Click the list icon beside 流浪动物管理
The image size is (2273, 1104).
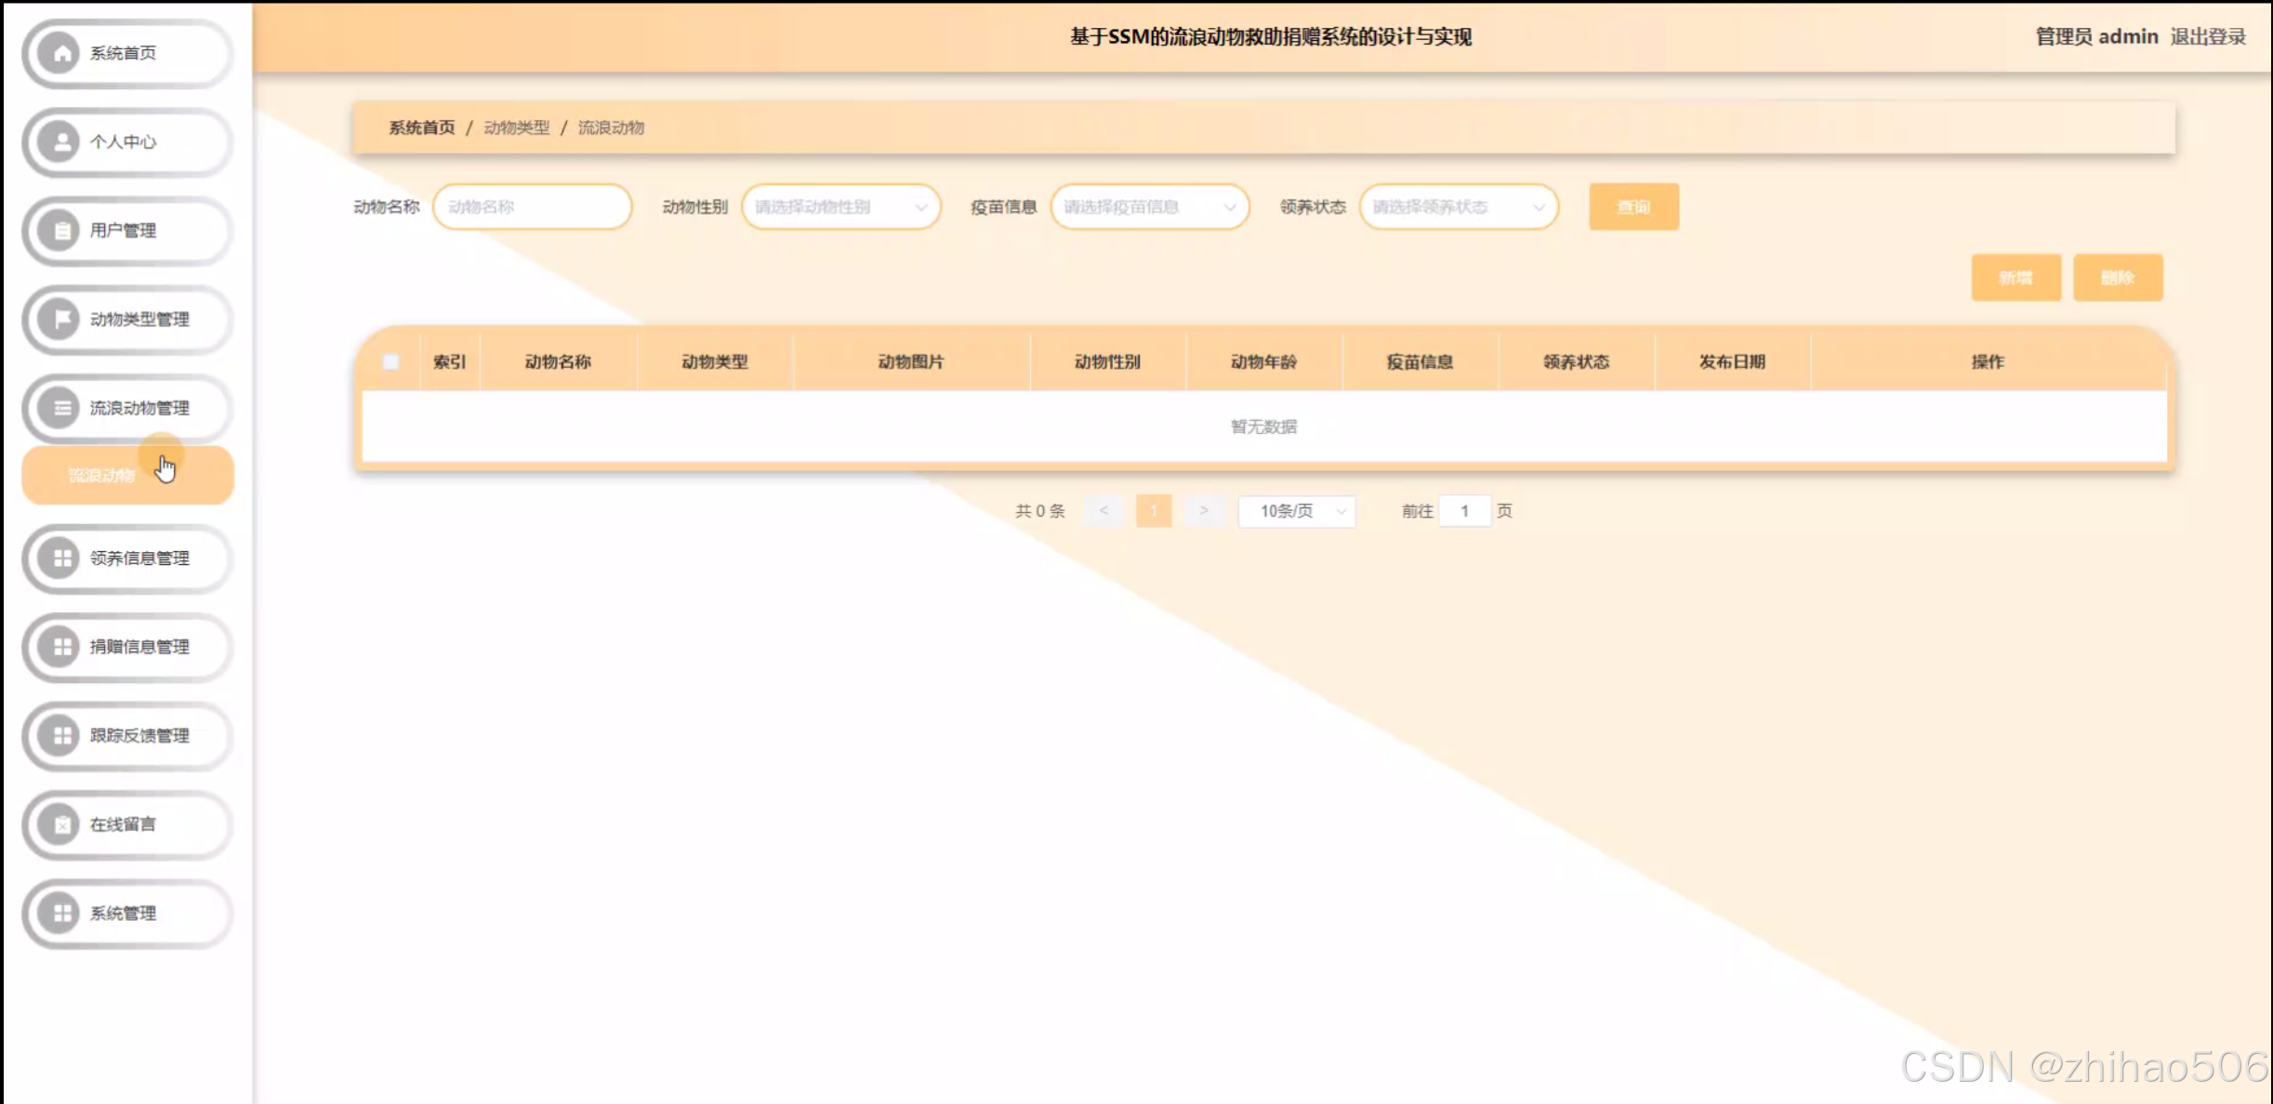point(61,408)
